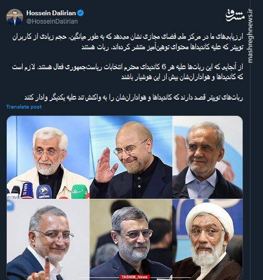Click the green microphone in the first photo
This screenshot has width=263, height=280.
(80, 191)
